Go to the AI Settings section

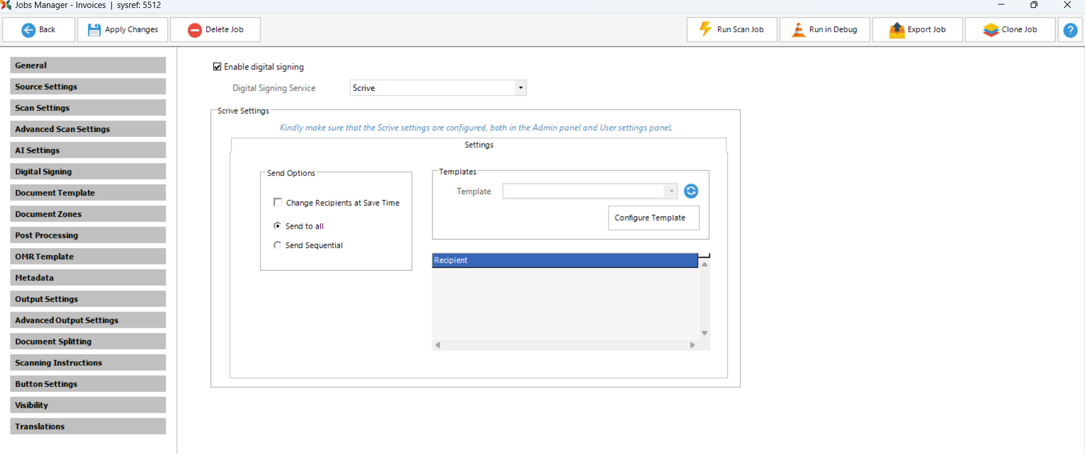[88, 151]
